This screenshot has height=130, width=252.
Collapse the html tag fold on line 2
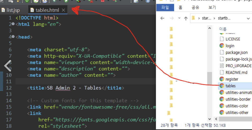[13, 24]
